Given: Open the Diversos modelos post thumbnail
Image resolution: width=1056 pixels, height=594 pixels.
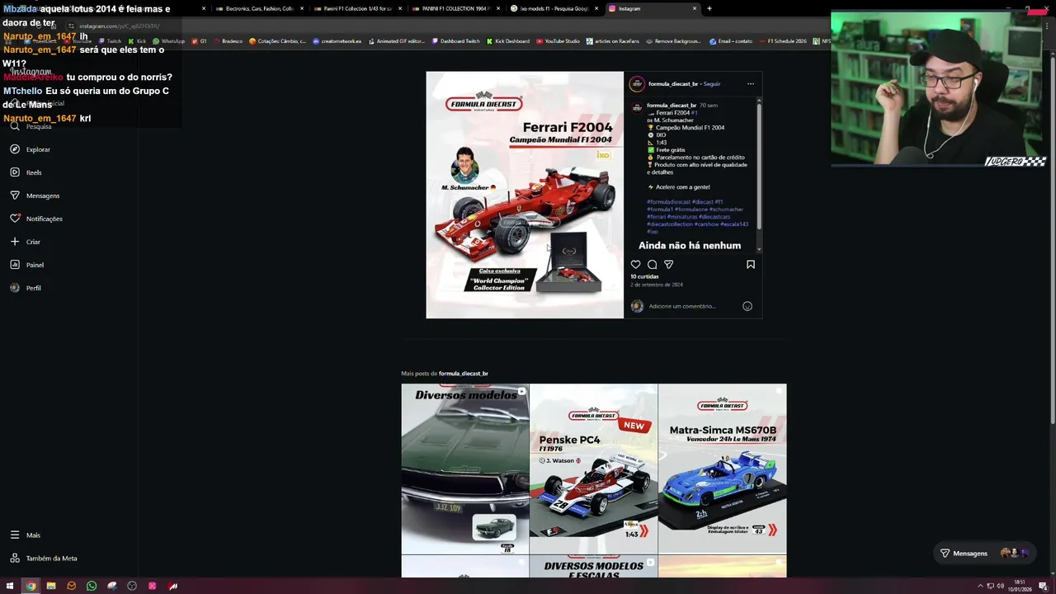Looking at the screenshot, I should pos(465,469).
